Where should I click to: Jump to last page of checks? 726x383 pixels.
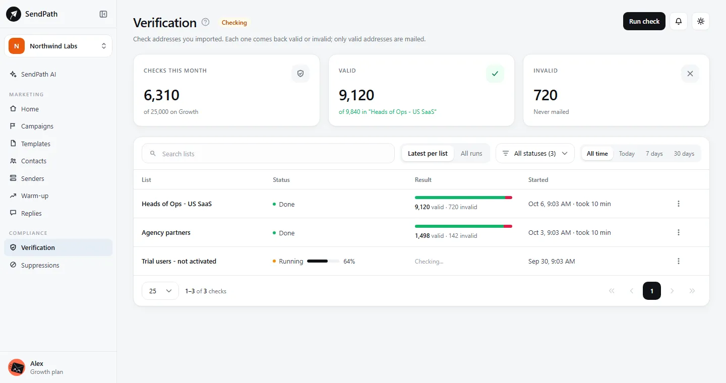pos(692,291)
